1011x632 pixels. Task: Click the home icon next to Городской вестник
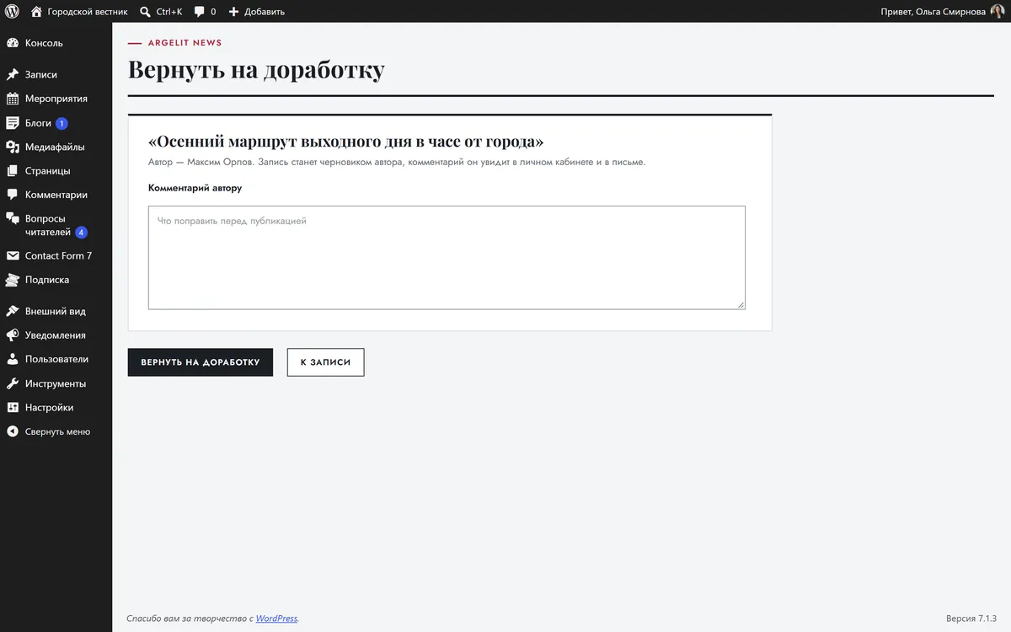pyautogui.click(x=36, y=12)
